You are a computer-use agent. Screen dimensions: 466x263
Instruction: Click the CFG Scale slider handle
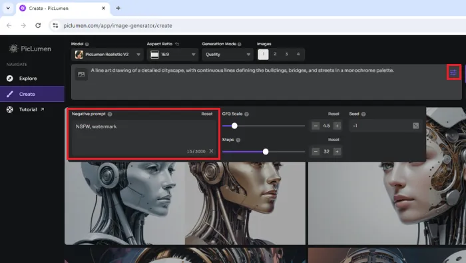pyautogui.click(x=234, y=126)
